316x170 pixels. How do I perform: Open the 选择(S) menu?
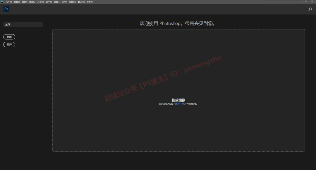tap(49, 2)
